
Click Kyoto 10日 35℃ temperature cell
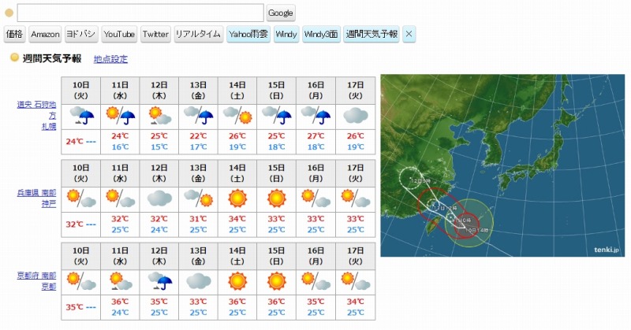[x=81, y=307]
